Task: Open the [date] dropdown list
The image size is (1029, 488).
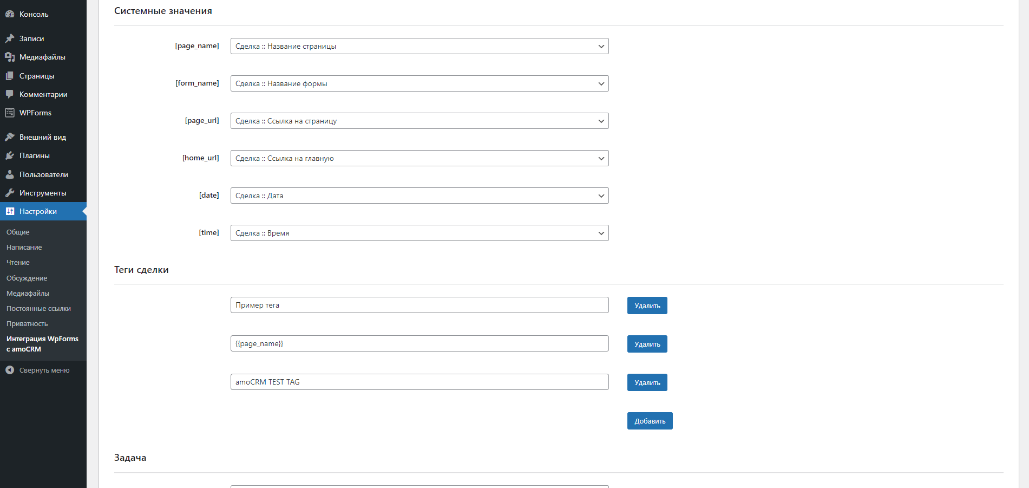Action: tap(420, 196)
